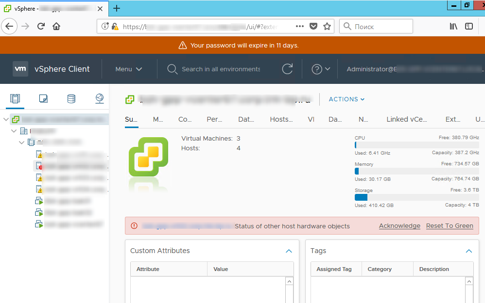The height and width of the screenshot is (303, 485).
Task: Sort by the Category column header
Action: 387,269
